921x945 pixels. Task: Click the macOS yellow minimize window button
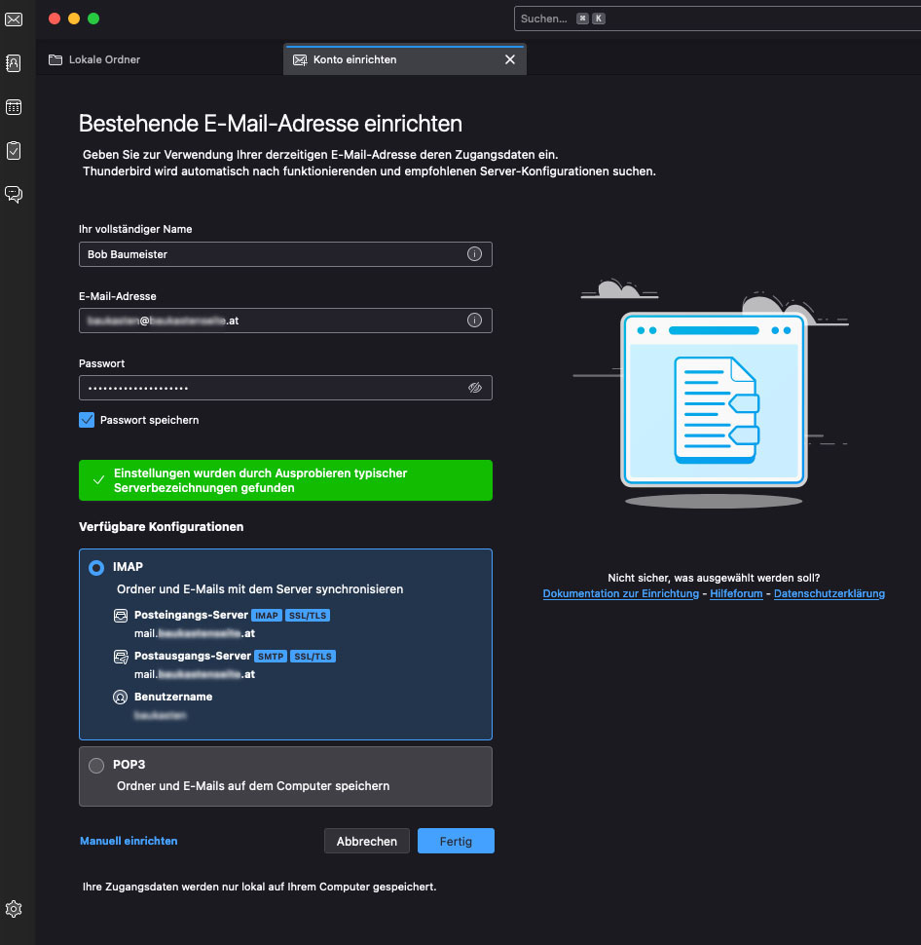point(74,19)
